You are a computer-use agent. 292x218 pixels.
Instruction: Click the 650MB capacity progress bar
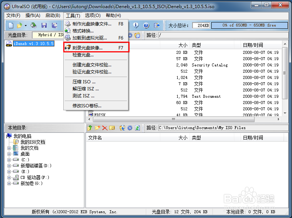pos(249,25)
